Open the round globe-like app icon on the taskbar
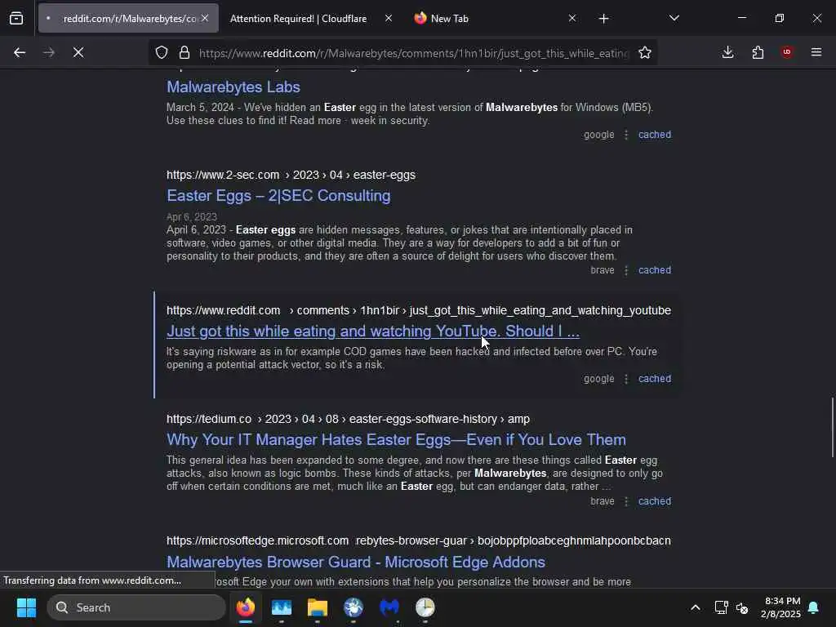Viewport: 836px width, 627px height. tap(353, 607)
